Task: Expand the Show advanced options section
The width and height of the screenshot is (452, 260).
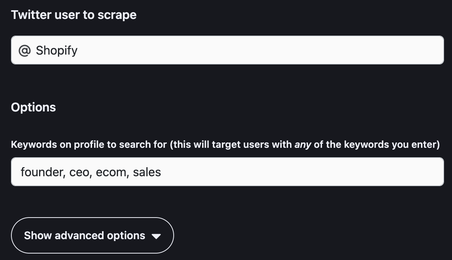Action: tap(92, 235)
